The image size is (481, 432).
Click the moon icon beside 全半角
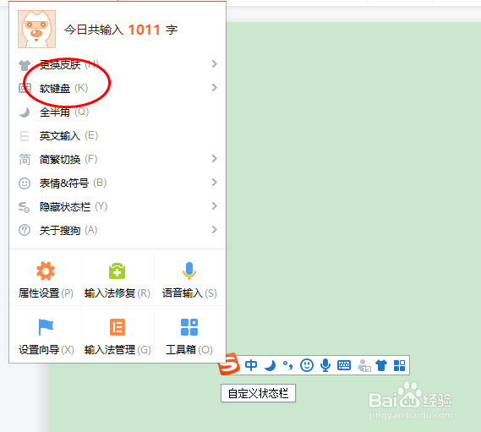pos(25,112)
